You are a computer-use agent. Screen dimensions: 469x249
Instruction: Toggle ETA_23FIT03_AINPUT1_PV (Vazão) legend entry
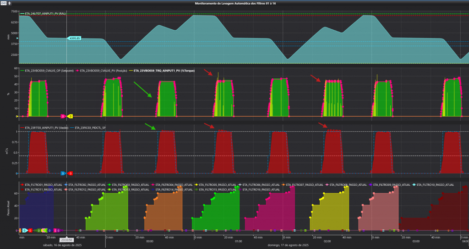click(x=46, y=128)
